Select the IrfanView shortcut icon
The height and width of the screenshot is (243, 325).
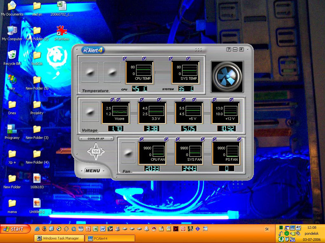(x=62, y=33)
